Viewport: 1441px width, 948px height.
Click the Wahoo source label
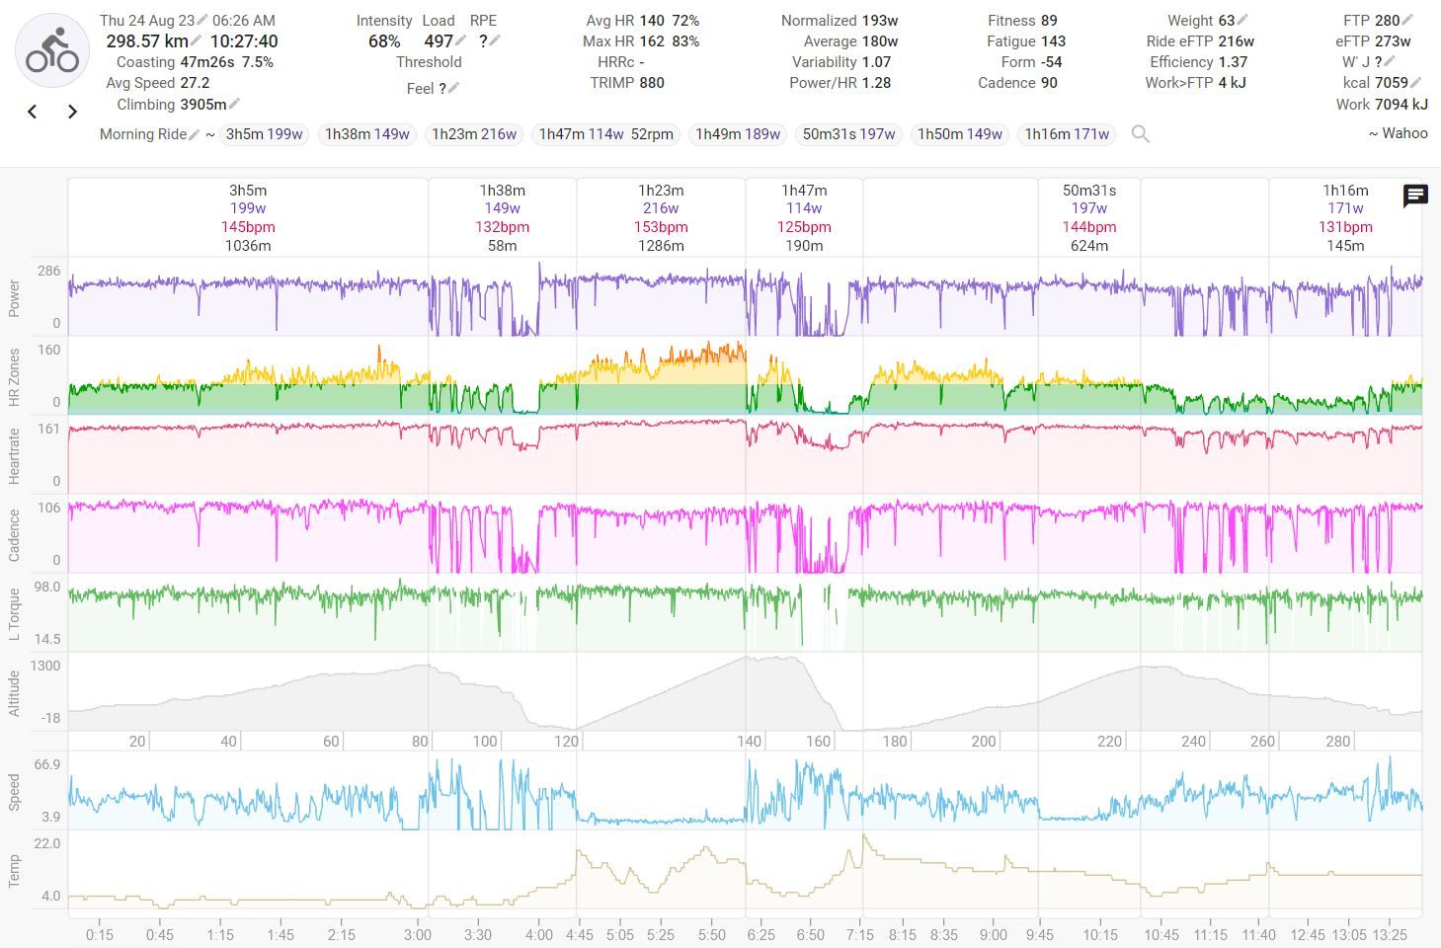[x=1398, y=133]
